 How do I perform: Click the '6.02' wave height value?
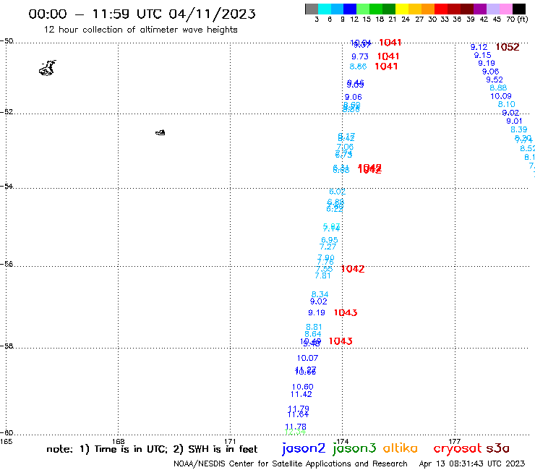[337, 192]
